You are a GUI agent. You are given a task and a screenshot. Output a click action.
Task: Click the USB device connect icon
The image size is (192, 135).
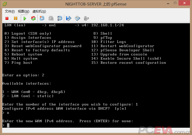pyautogui.click(x=86, y=18)
